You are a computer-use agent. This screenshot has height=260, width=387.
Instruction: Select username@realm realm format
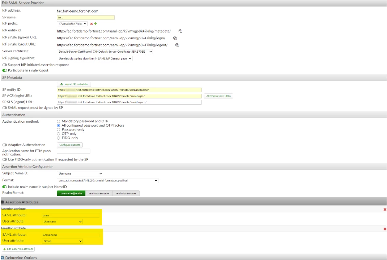point(71,193)
